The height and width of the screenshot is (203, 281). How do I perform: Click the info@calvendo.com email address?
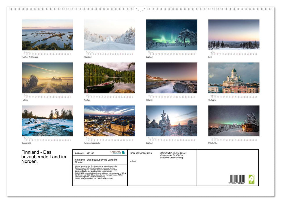86,179
